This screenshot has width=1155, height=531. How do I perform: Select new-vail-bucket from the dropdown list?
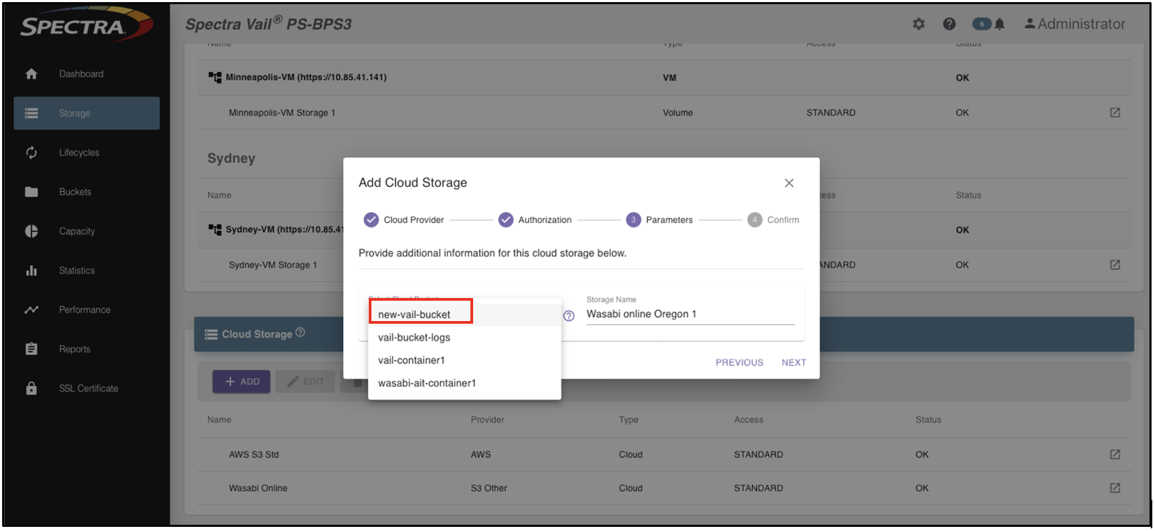tap(464, 314)
